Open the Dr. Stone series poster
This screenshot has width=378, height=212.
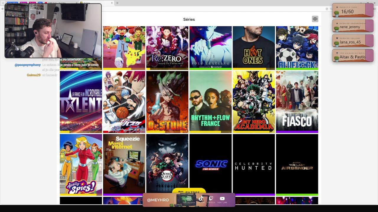(x=167, y=102)
